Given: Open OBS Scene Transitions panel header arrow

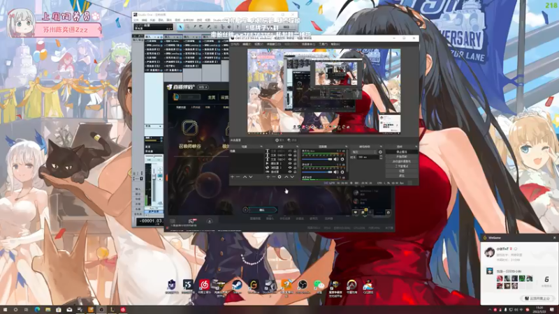Looking at the screenshot, I should [x=381, y=147].
